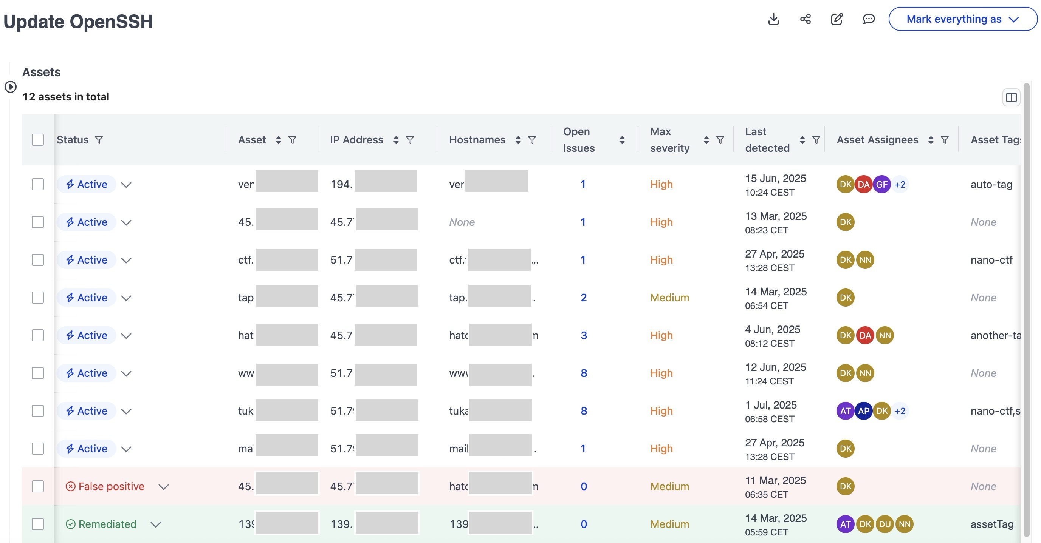This screenshot has height=543, width=1041.
Task: Click the auto-tag asset tag
Action: [x=991, y=185]
